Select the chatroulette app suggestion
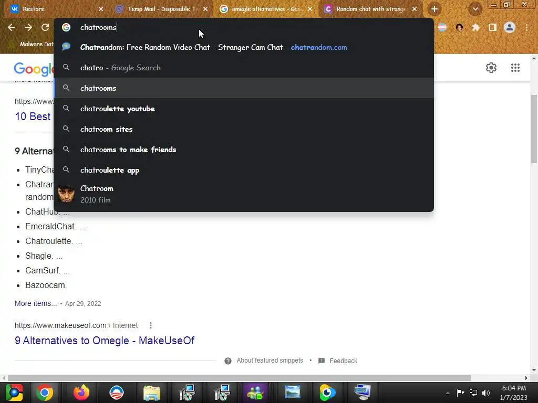Screen dimensions: 538x403 pyautogui.click(x=244, y=170)
